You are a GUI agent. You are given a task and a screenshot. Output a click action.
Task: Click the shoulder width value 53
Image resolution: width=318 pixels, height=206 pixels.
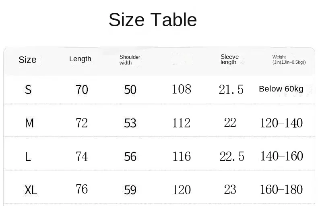[130, 123]
